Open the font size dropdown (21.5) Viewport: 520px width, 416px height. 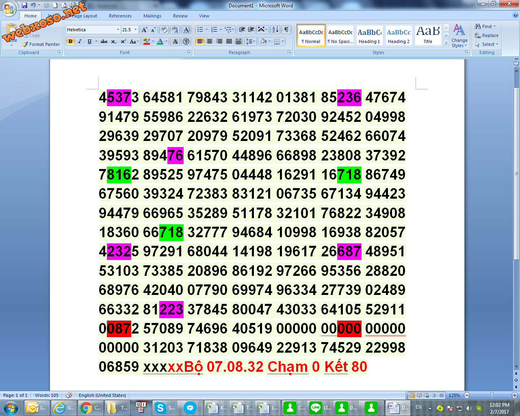pyautogui.click(x=135, y=30)
